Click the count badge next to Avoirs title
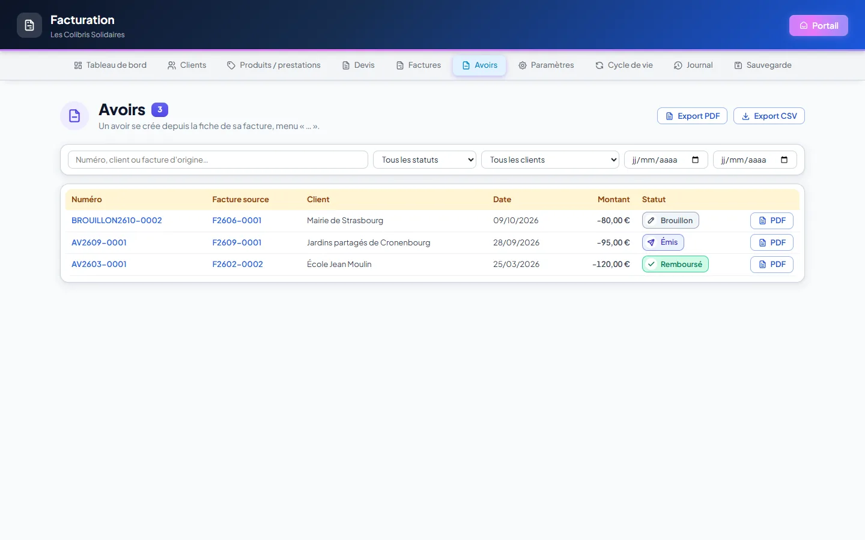The image size is (865, 540). [160, 110]
